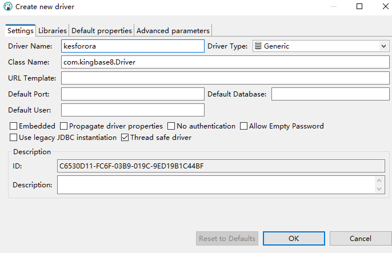Expand the Driver Type dropdown
Image resolution: width=392 pixels, height=253 pixels.
(383, 46)
